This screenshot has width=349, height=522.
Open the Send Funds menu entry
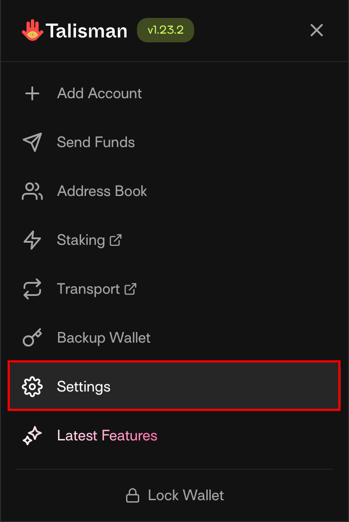click(96, 142)
